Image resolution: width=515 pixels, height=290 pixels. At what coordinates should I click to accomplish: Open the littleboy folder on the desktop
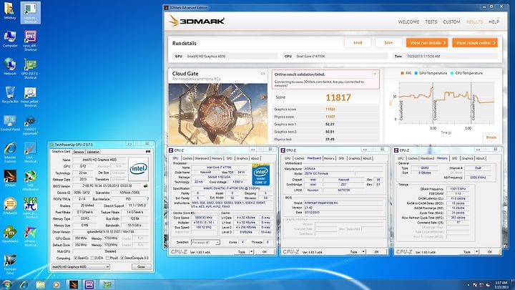9,11
